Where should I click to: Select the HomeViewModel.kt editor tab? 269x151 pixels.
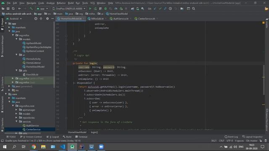(x=71, y=18)
